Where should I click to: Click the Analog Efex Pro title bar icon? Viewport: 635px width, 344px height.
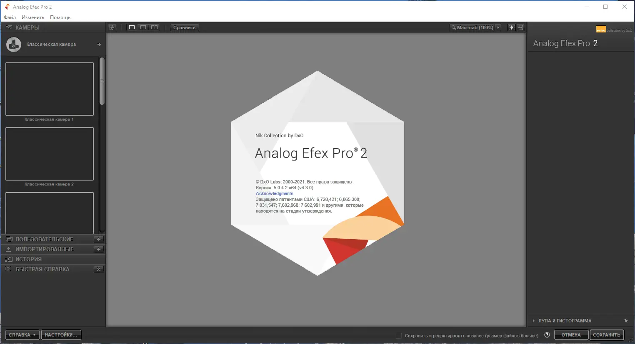(7, 7)
